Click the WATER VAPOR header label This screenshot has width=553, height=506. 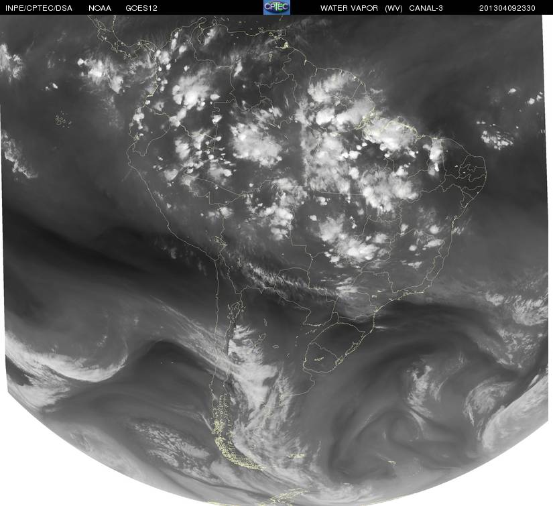tap(349, 8)
